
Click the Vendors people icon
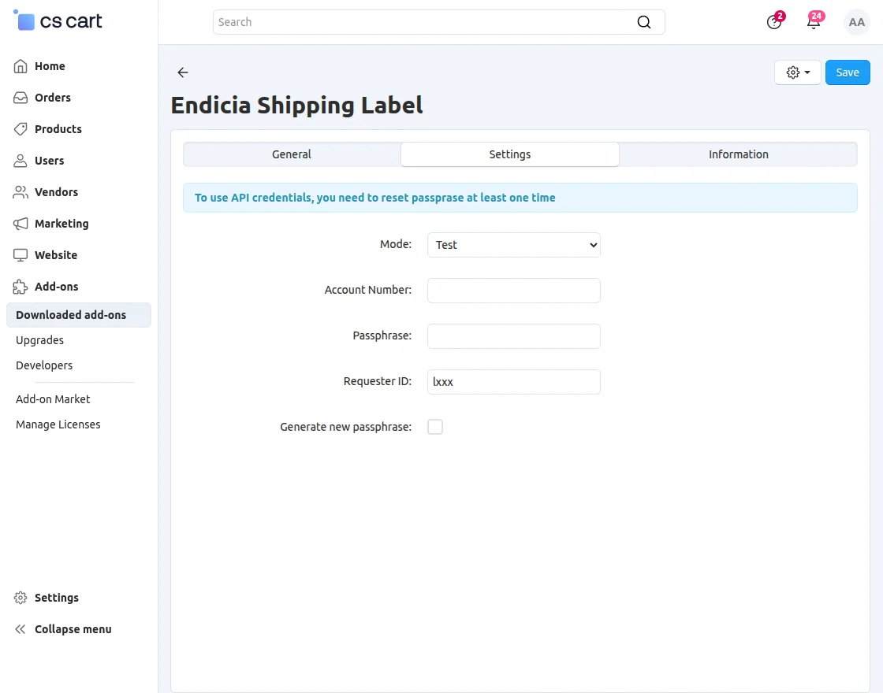(x=20, y=192)
